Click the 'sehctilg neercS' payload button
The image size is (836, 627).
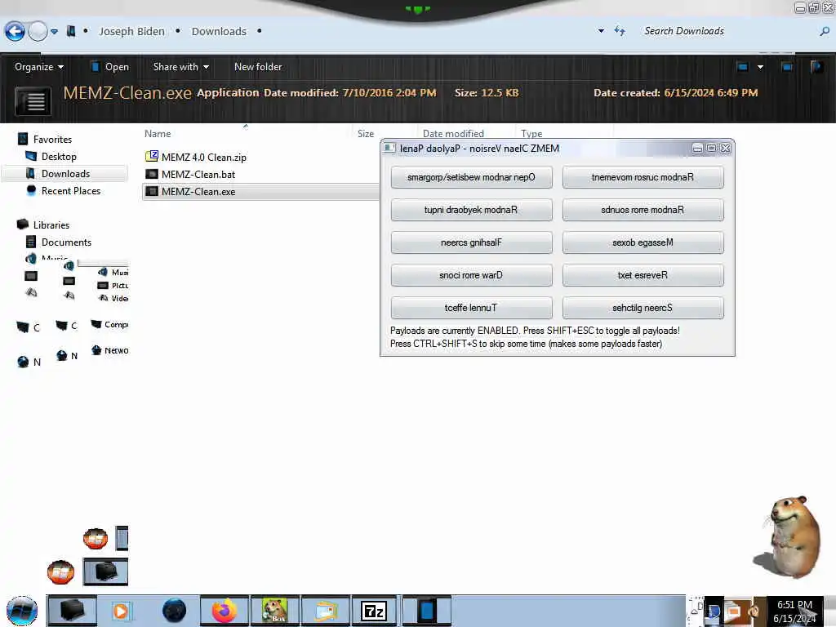643,308
